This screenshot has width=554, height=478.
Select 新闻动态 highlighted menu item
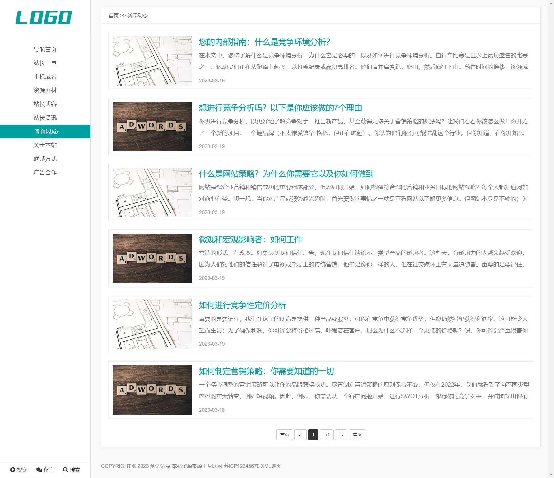click(46, 131)
